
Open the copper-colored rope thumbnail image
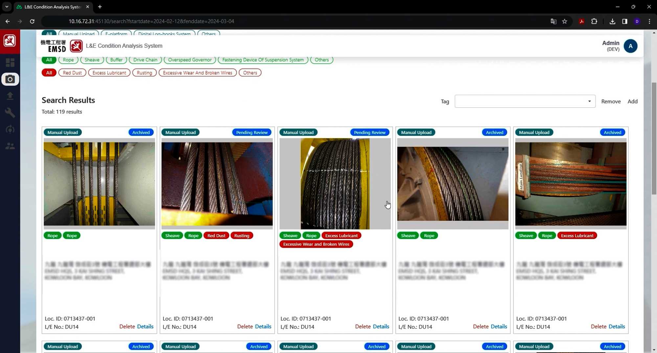(570, 184)
